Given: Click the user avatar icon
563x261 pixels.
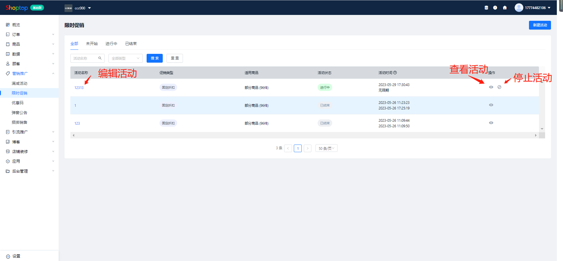Looking at the screenshot, I should click(x=519, y=8).
